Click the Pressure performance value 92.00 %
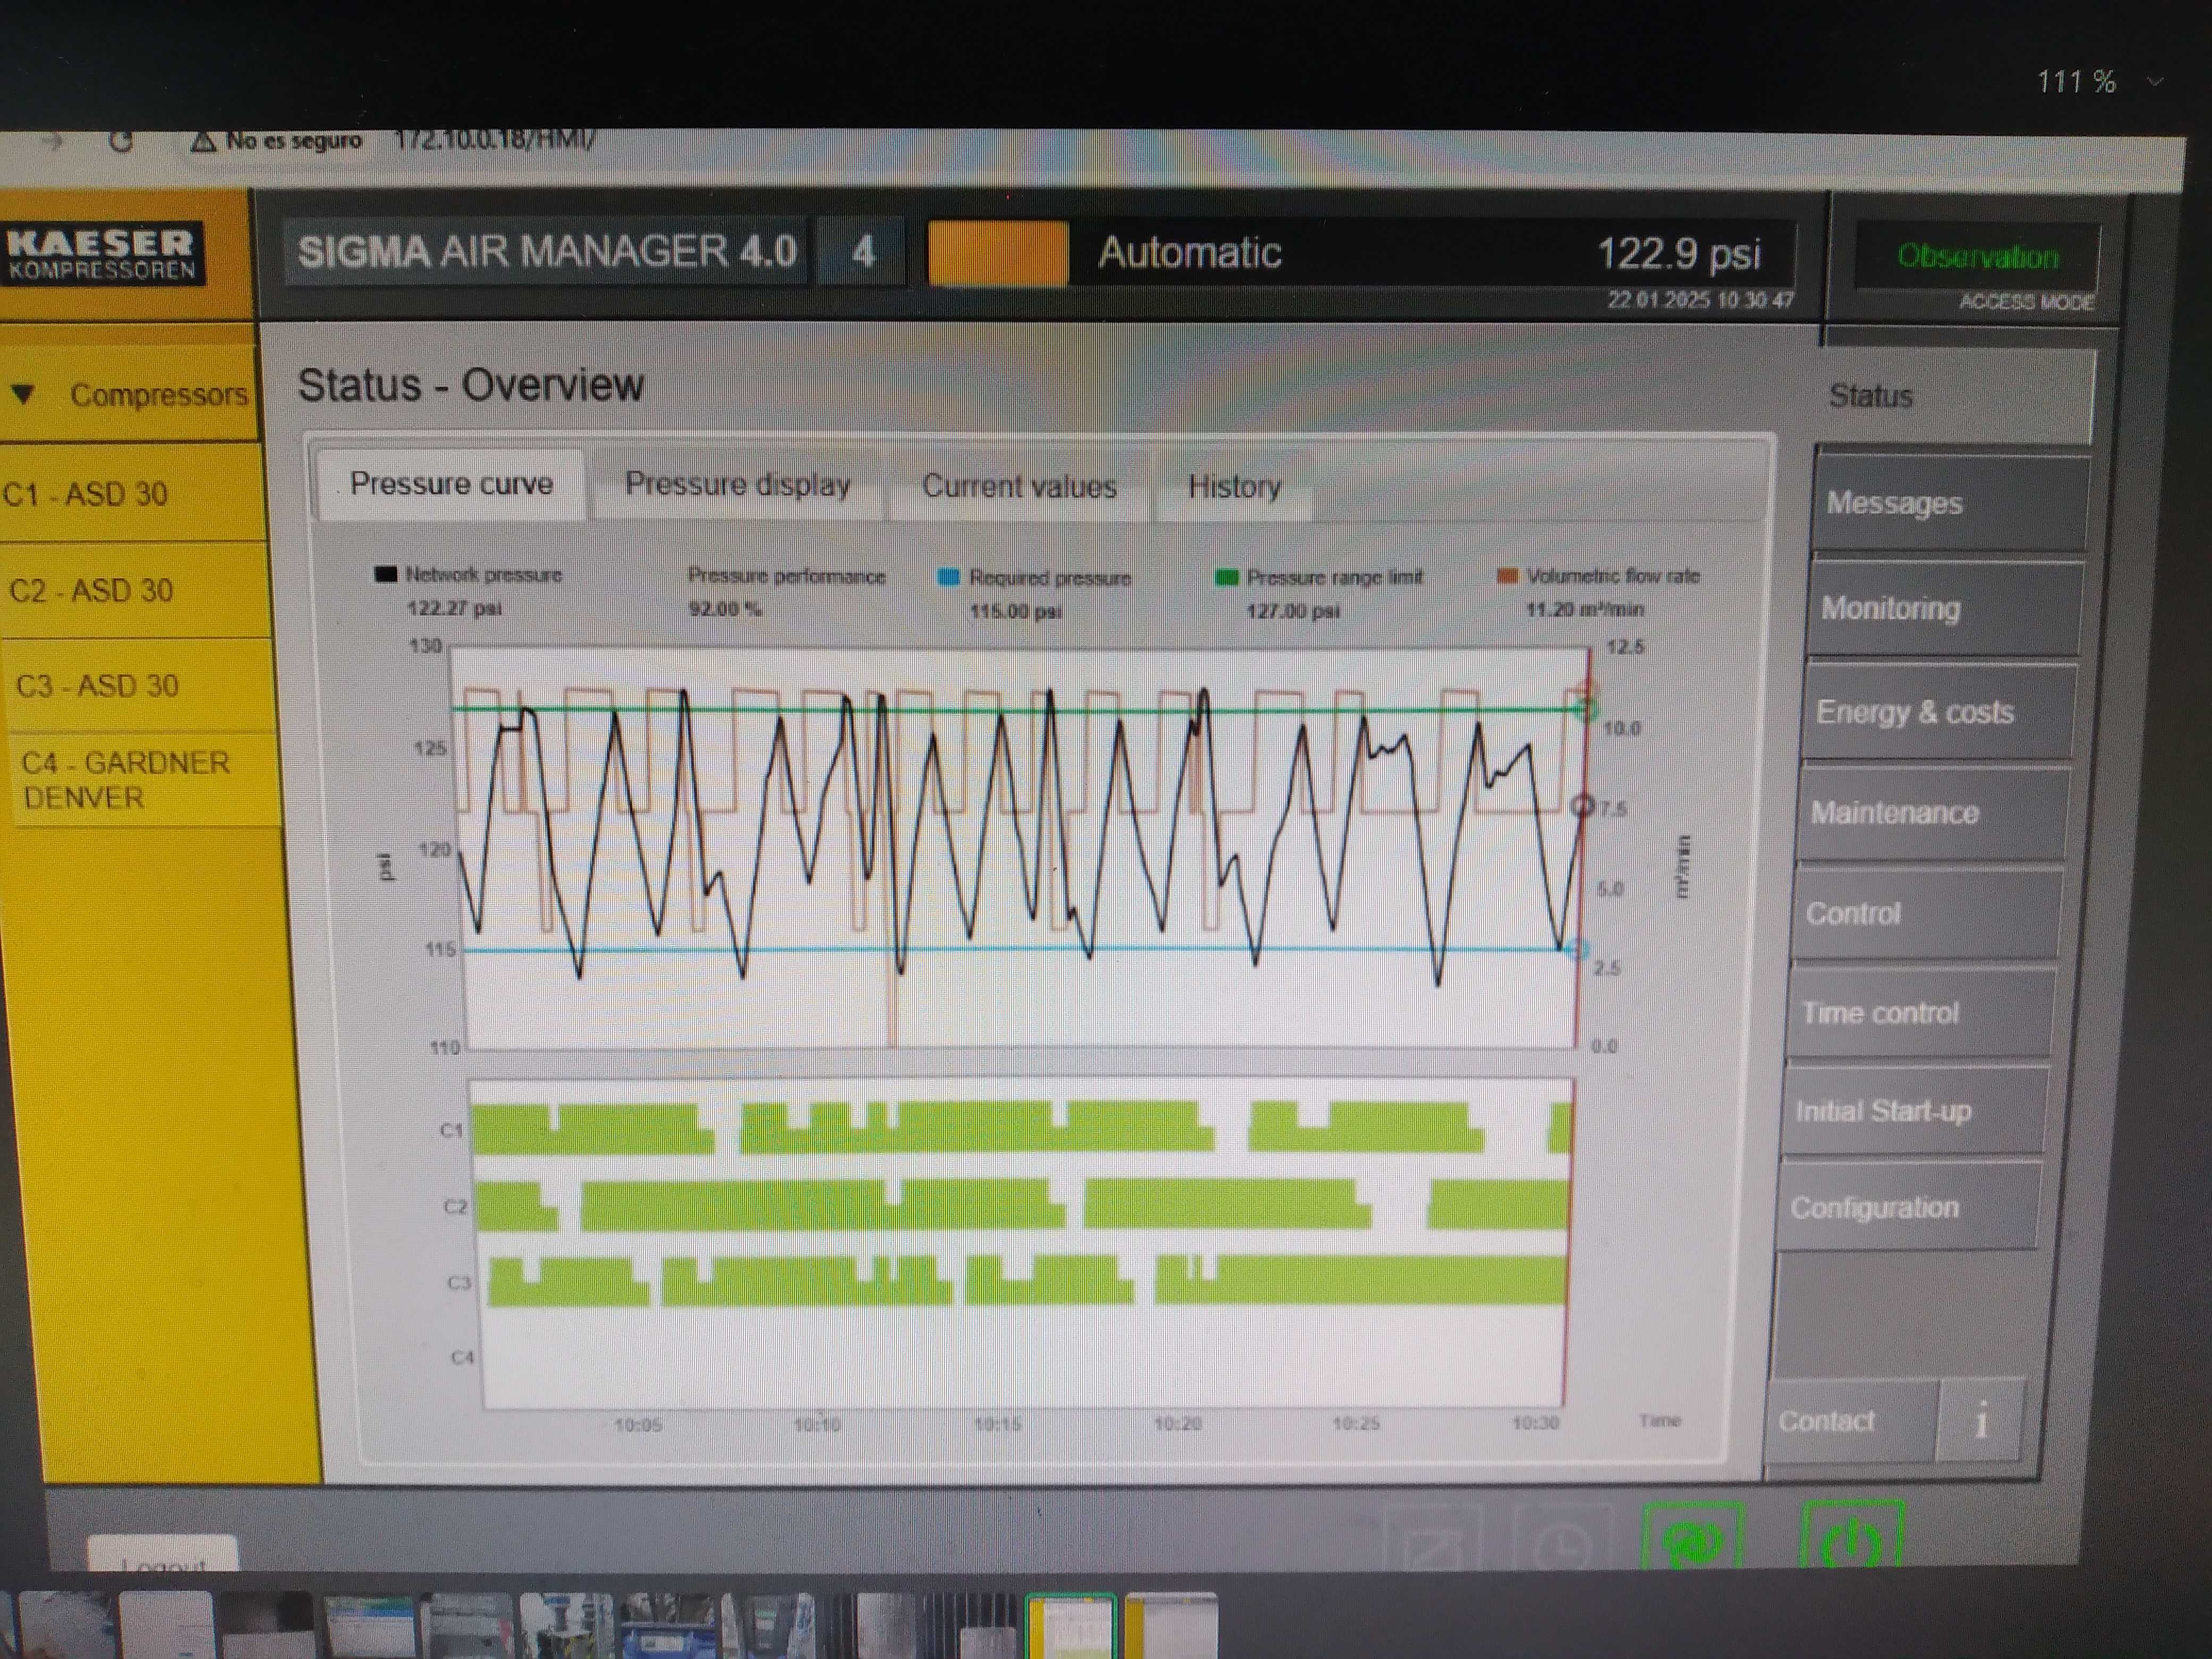The height and width of the screenshot is (1659, 2212). tap(725, 609)
